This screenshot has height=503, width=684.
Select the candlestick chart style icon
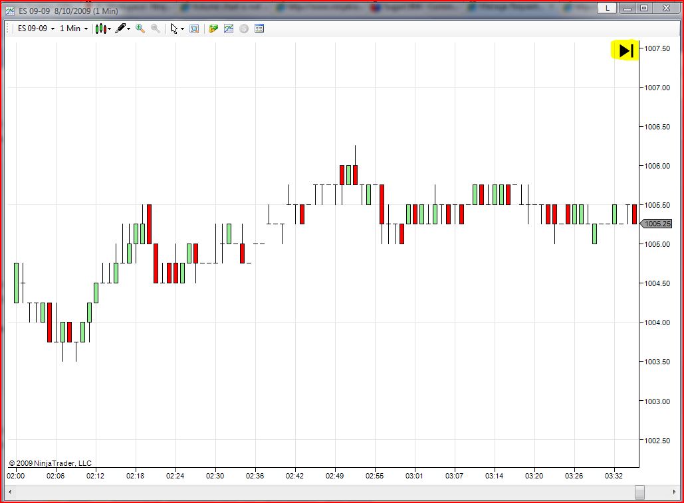101,29
